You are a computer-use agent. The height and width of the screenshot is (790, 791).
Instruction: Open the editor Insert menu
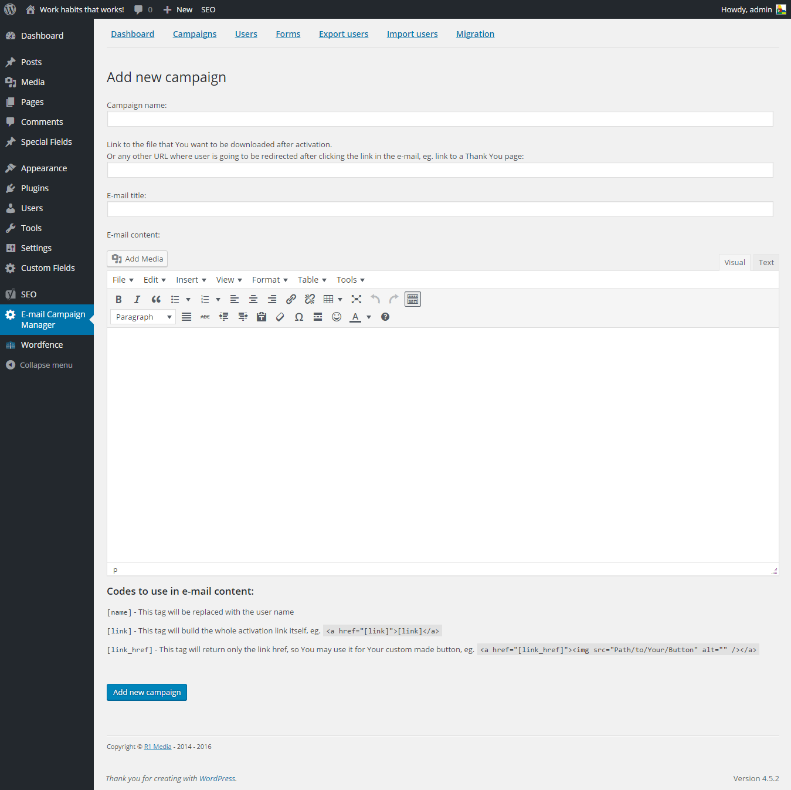tap(191, 280)
